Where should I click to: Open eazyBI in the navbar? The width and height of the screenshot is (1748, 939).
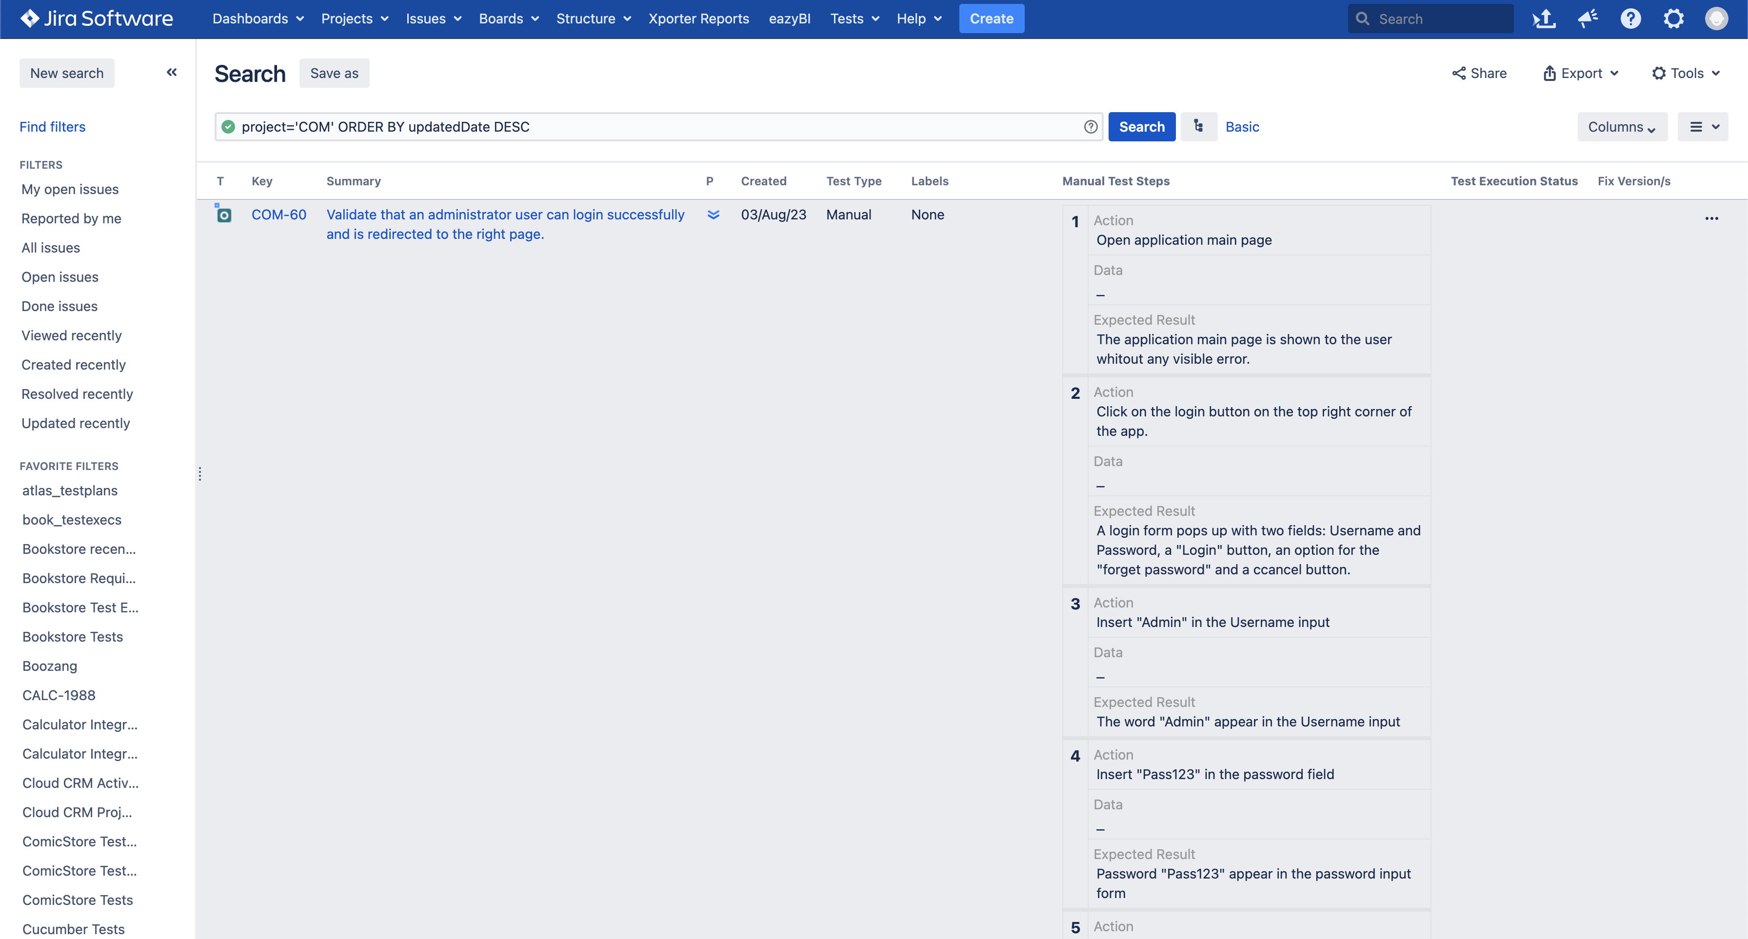click(x=789, y=19)
